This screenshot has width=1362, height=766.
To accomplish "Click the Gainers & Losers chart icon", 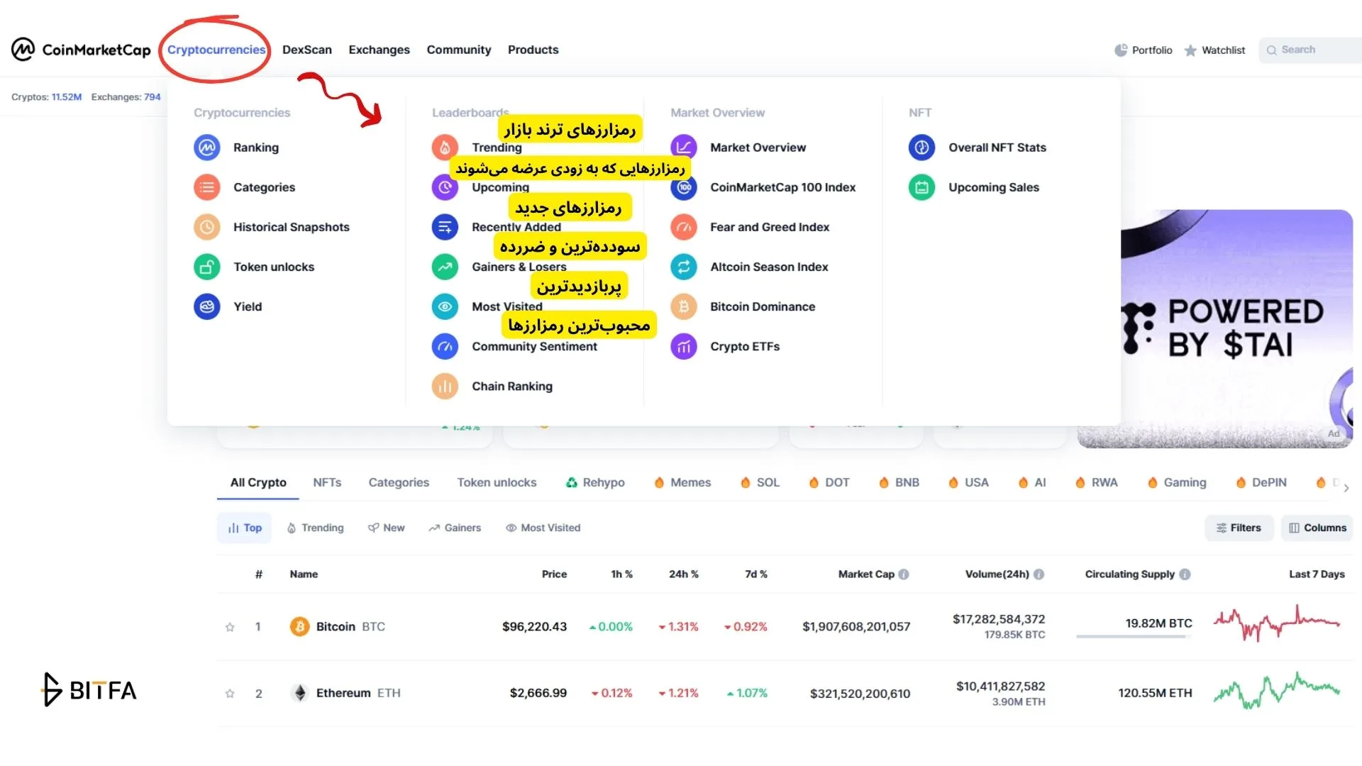I will point(445,267).
